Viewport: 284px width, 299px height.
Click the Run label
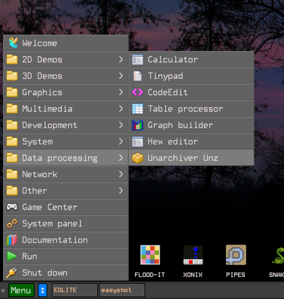pyautogui.click(x=29, y=256)
